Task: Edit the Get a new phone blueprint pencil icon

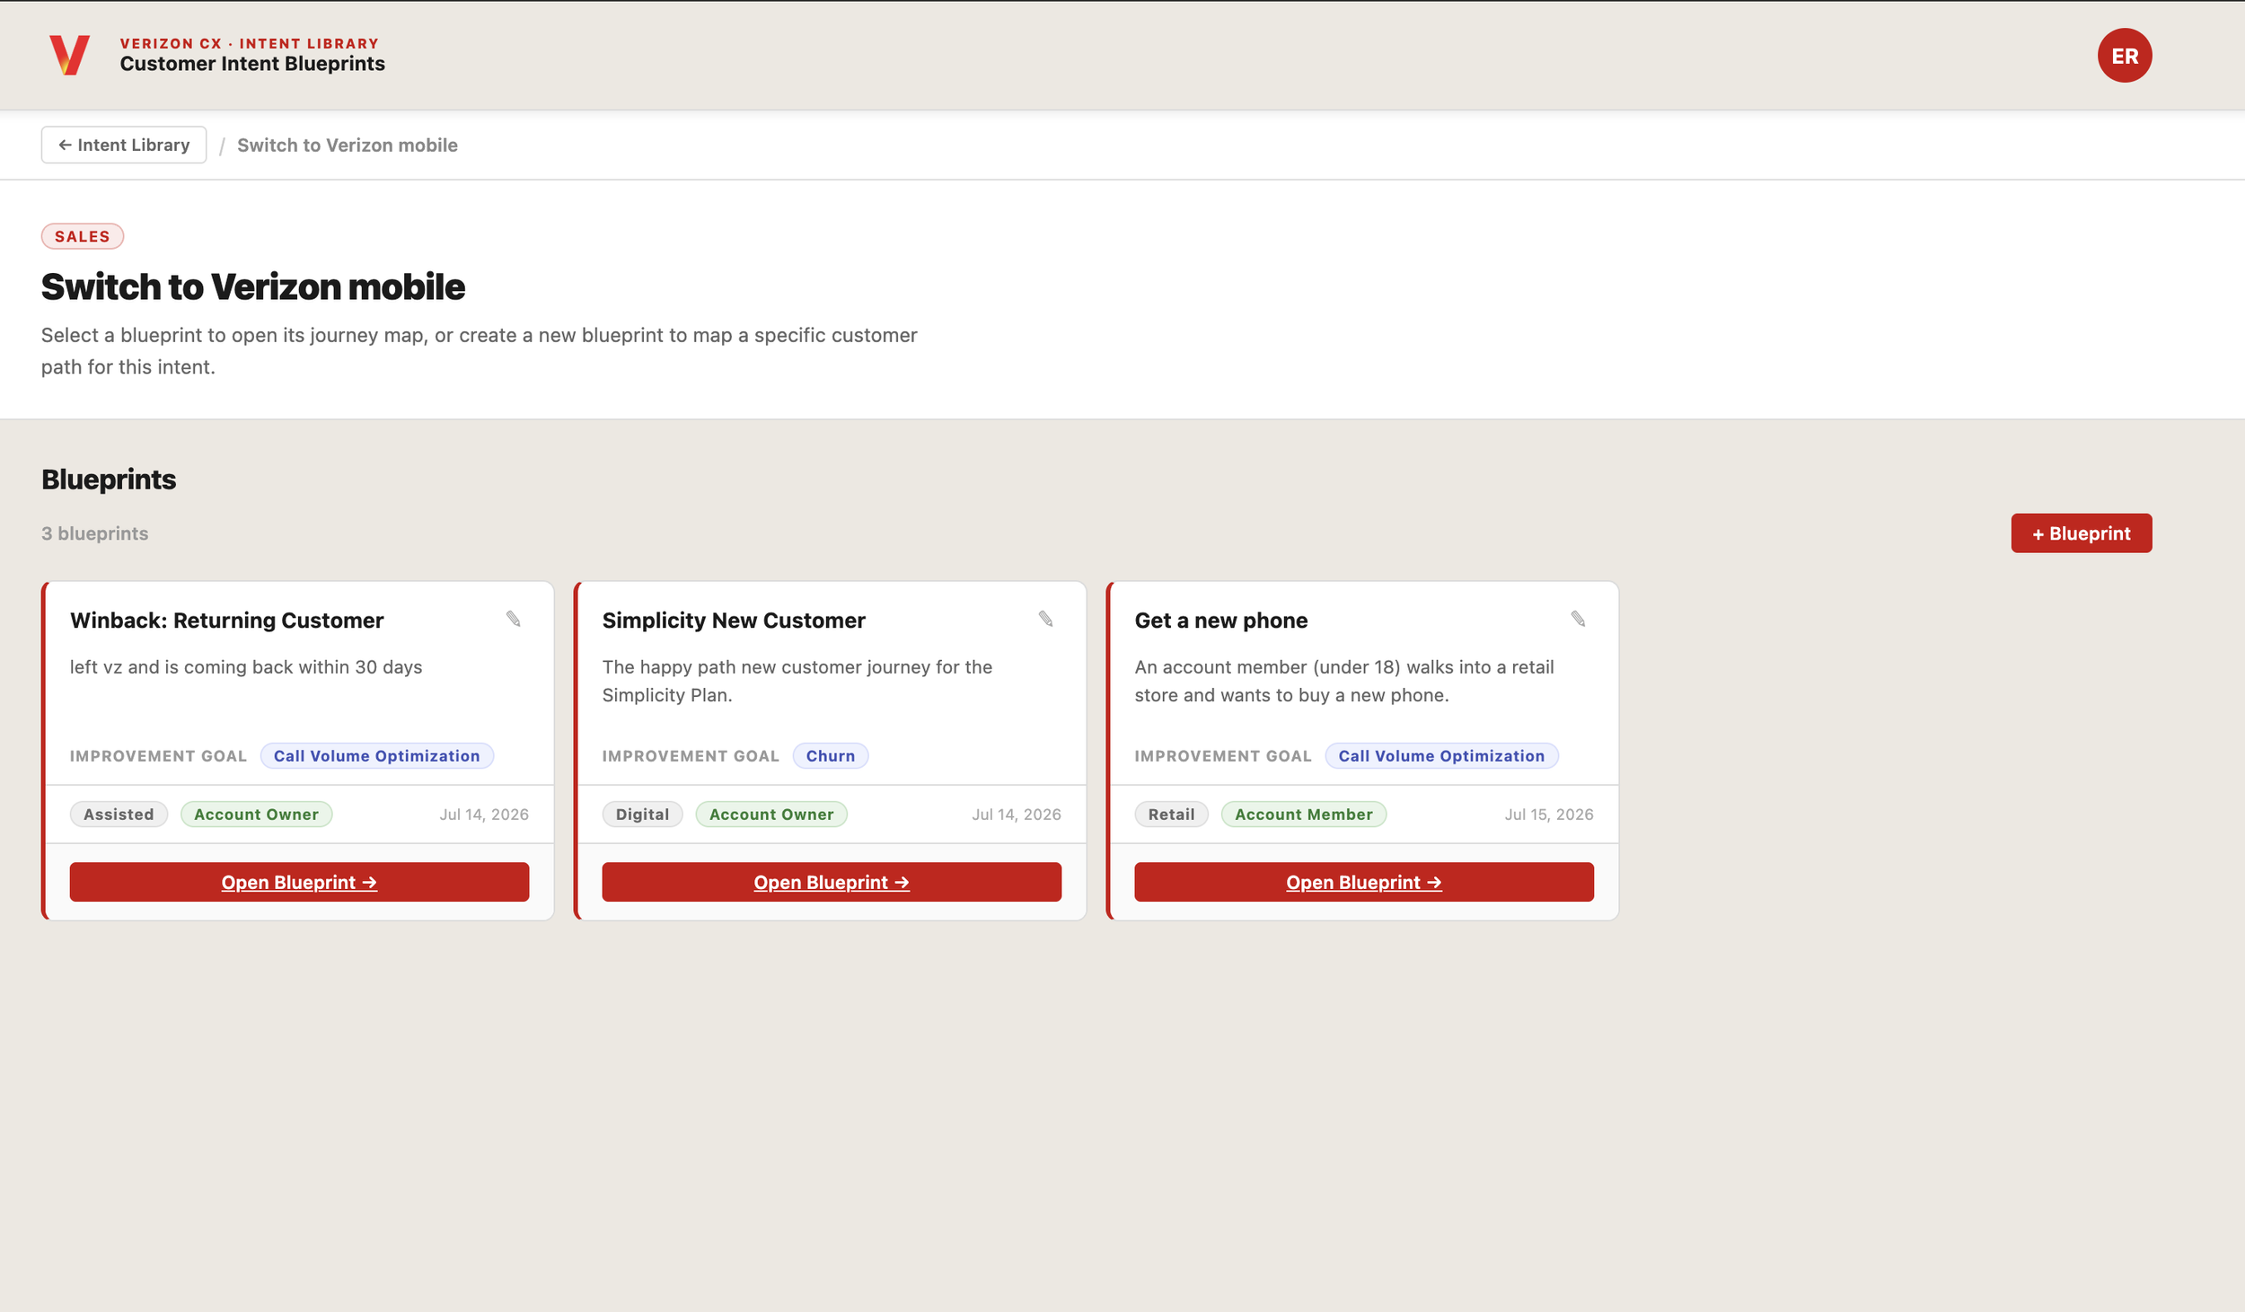Action: coord(1578,619)
